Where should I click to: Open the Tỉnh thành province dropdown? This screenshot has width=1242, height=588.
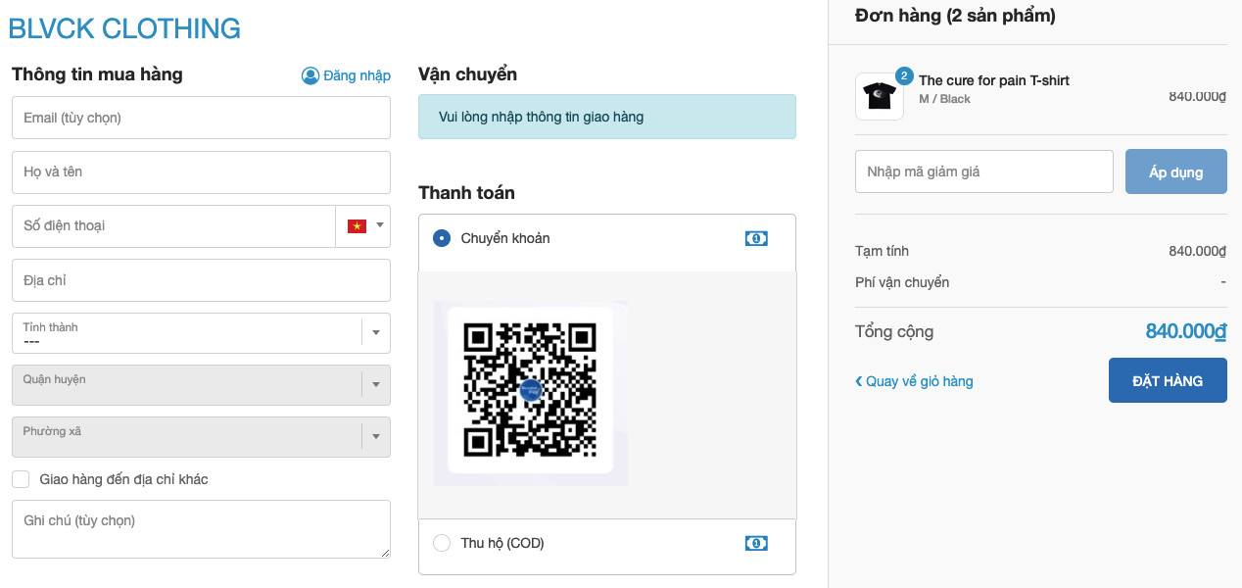(x=201, y=333)
